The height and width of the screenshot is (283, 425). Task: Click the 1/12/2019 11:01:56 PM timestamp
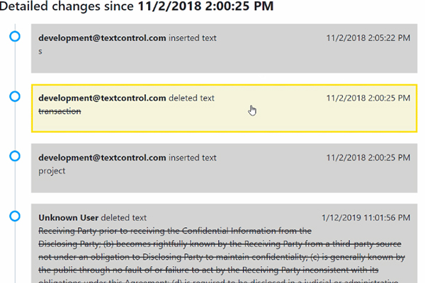pyautogui.click(x=366, y=218)
